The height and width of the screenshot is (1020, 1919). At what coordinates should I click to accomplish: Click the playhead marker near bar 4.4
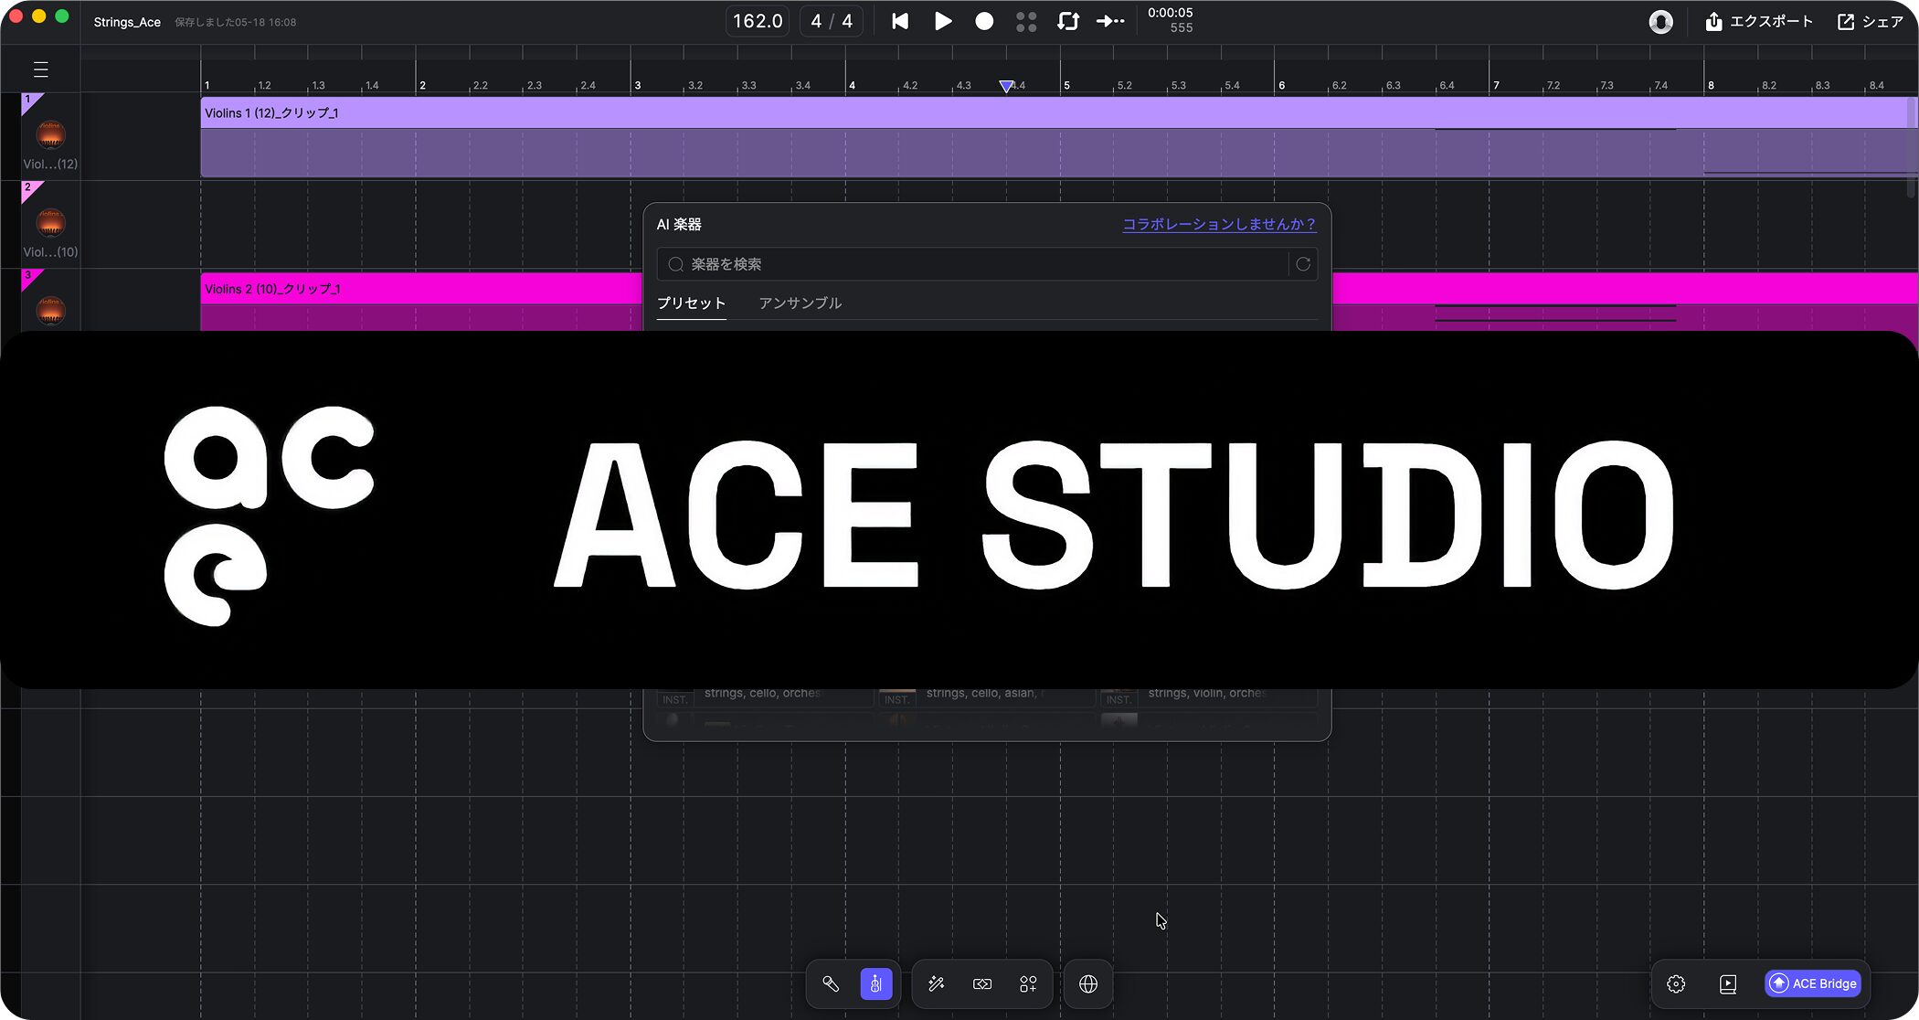[x=1006, y=86]
